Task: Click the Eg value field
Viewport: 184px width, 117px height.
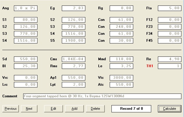Action: point(73,8)
